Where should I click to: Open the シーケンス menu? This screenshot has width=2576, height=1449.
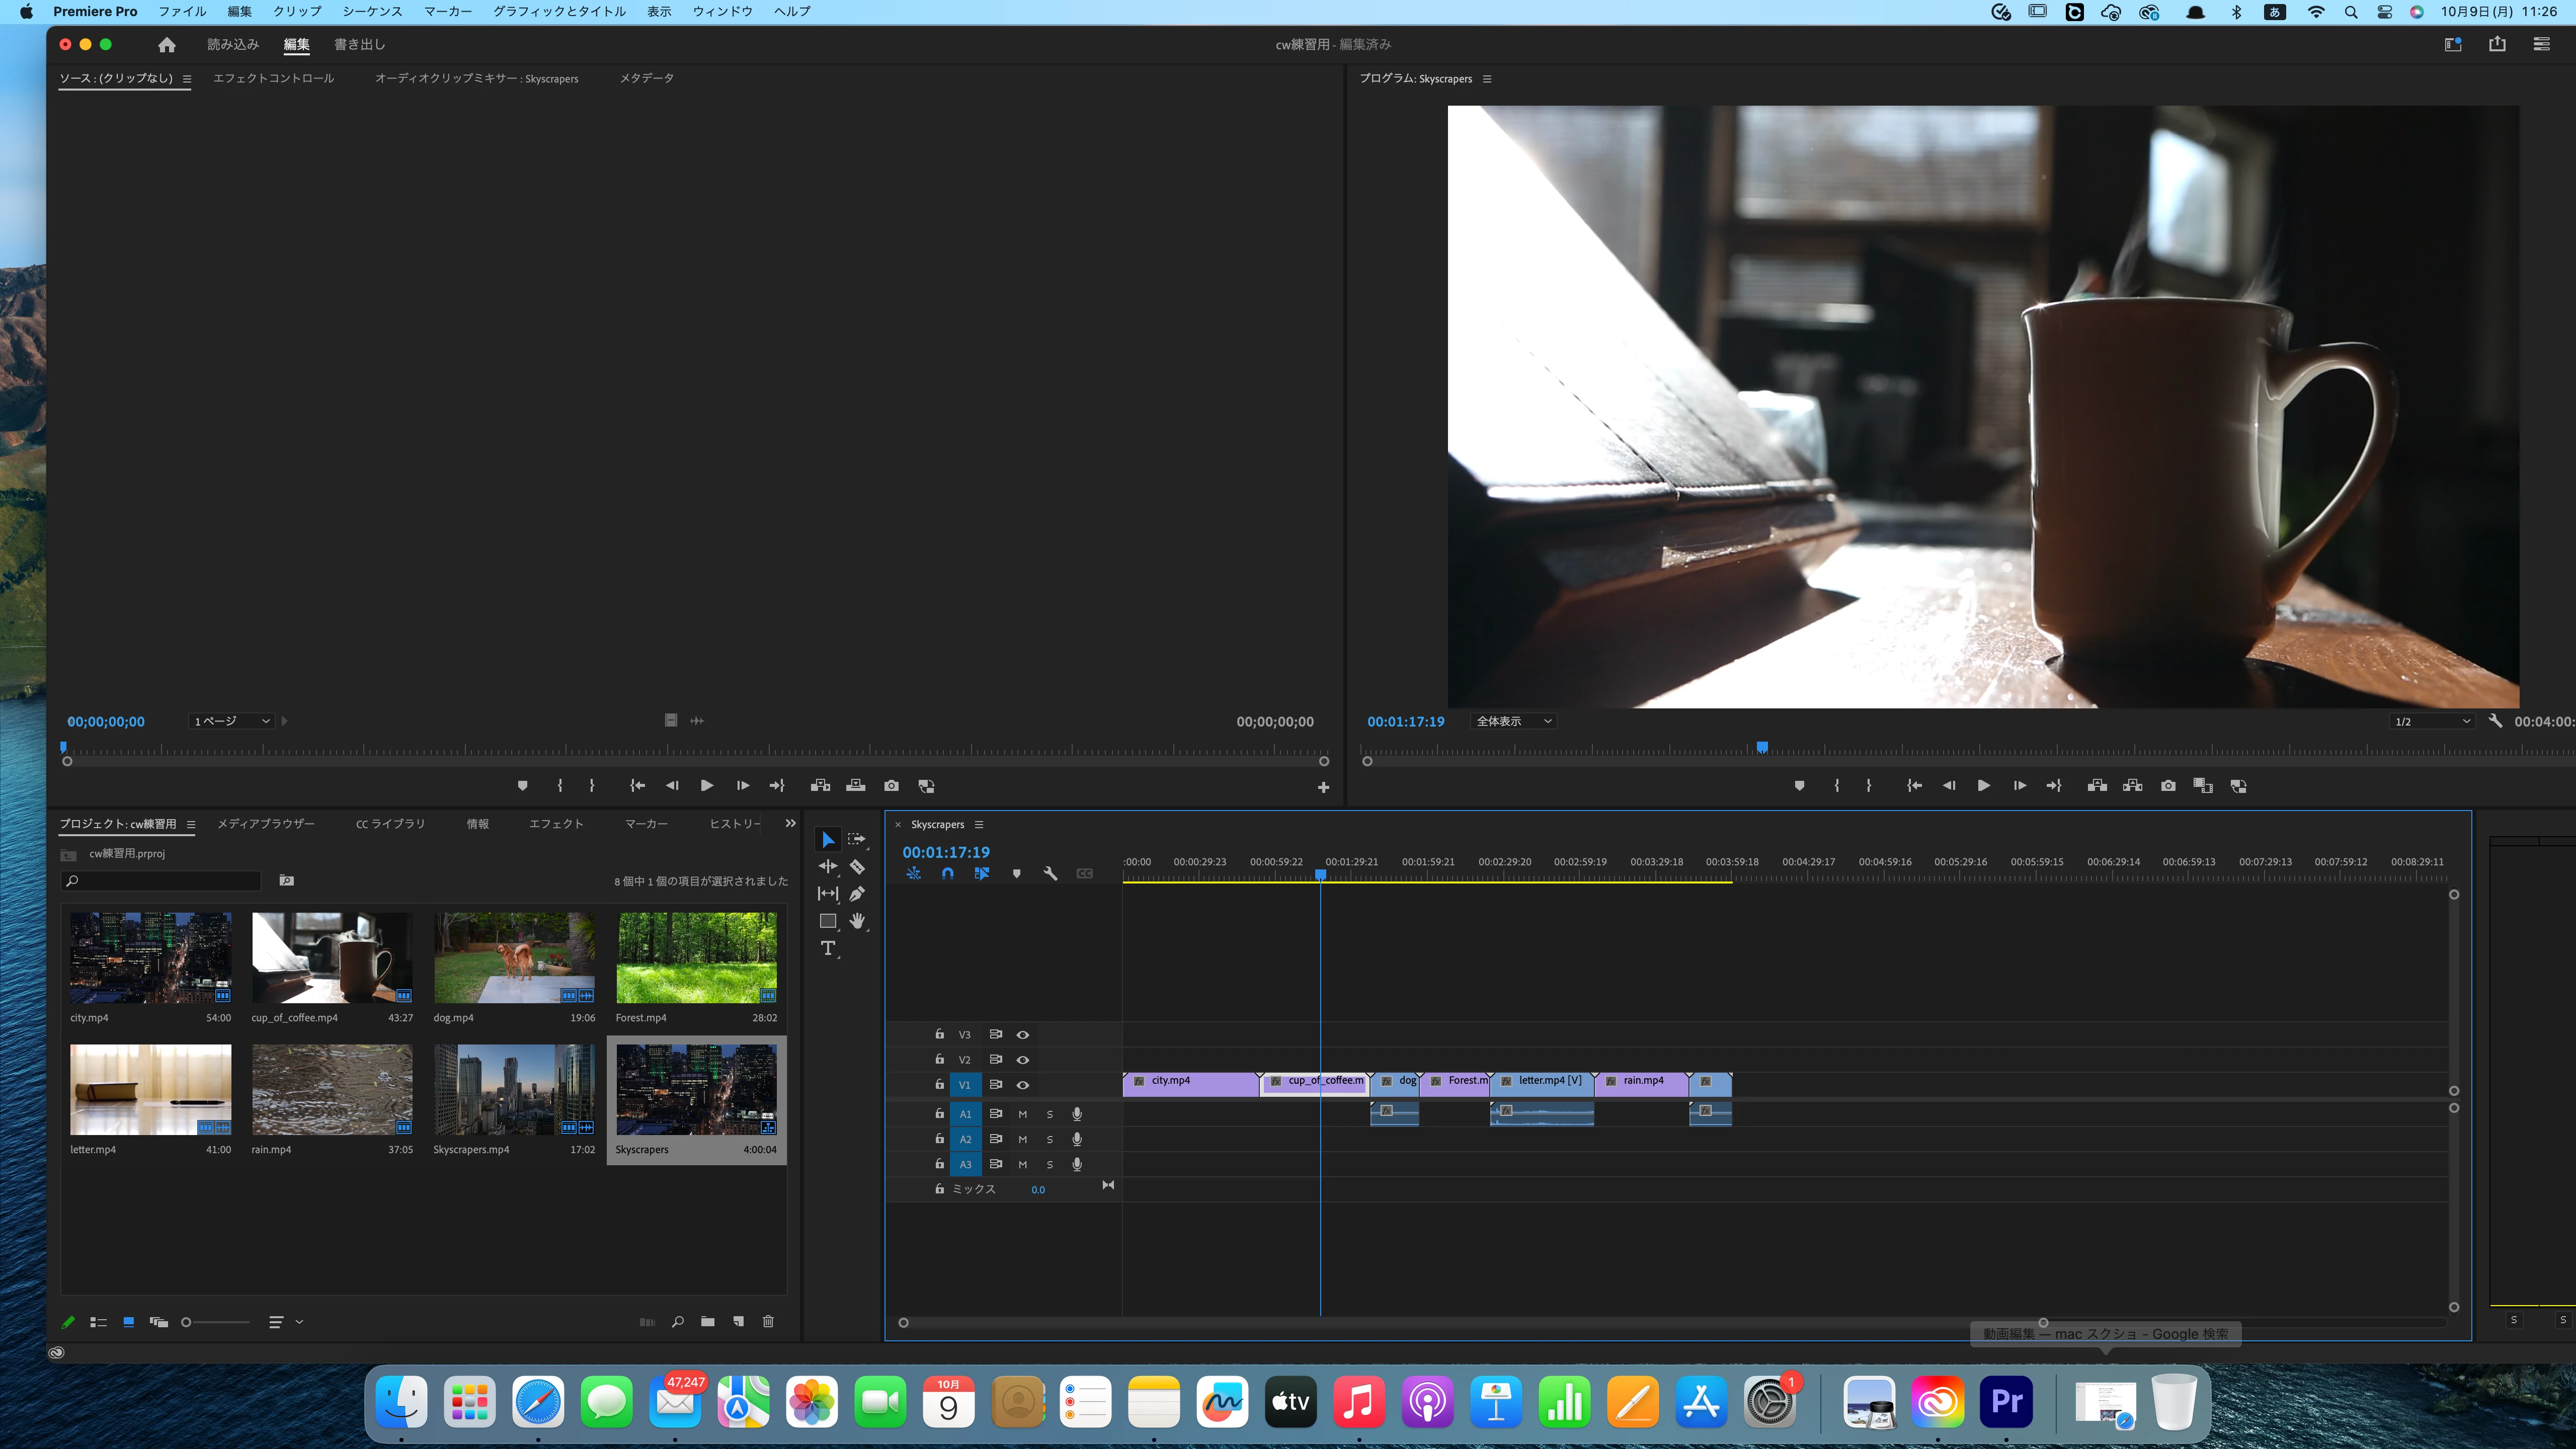(372, 11)
